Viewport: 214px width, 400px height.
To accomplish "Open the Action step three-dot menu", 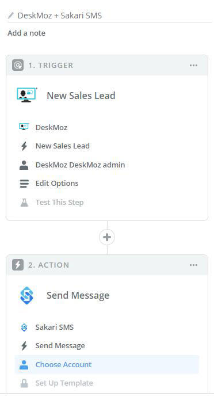I will [194, 265].
